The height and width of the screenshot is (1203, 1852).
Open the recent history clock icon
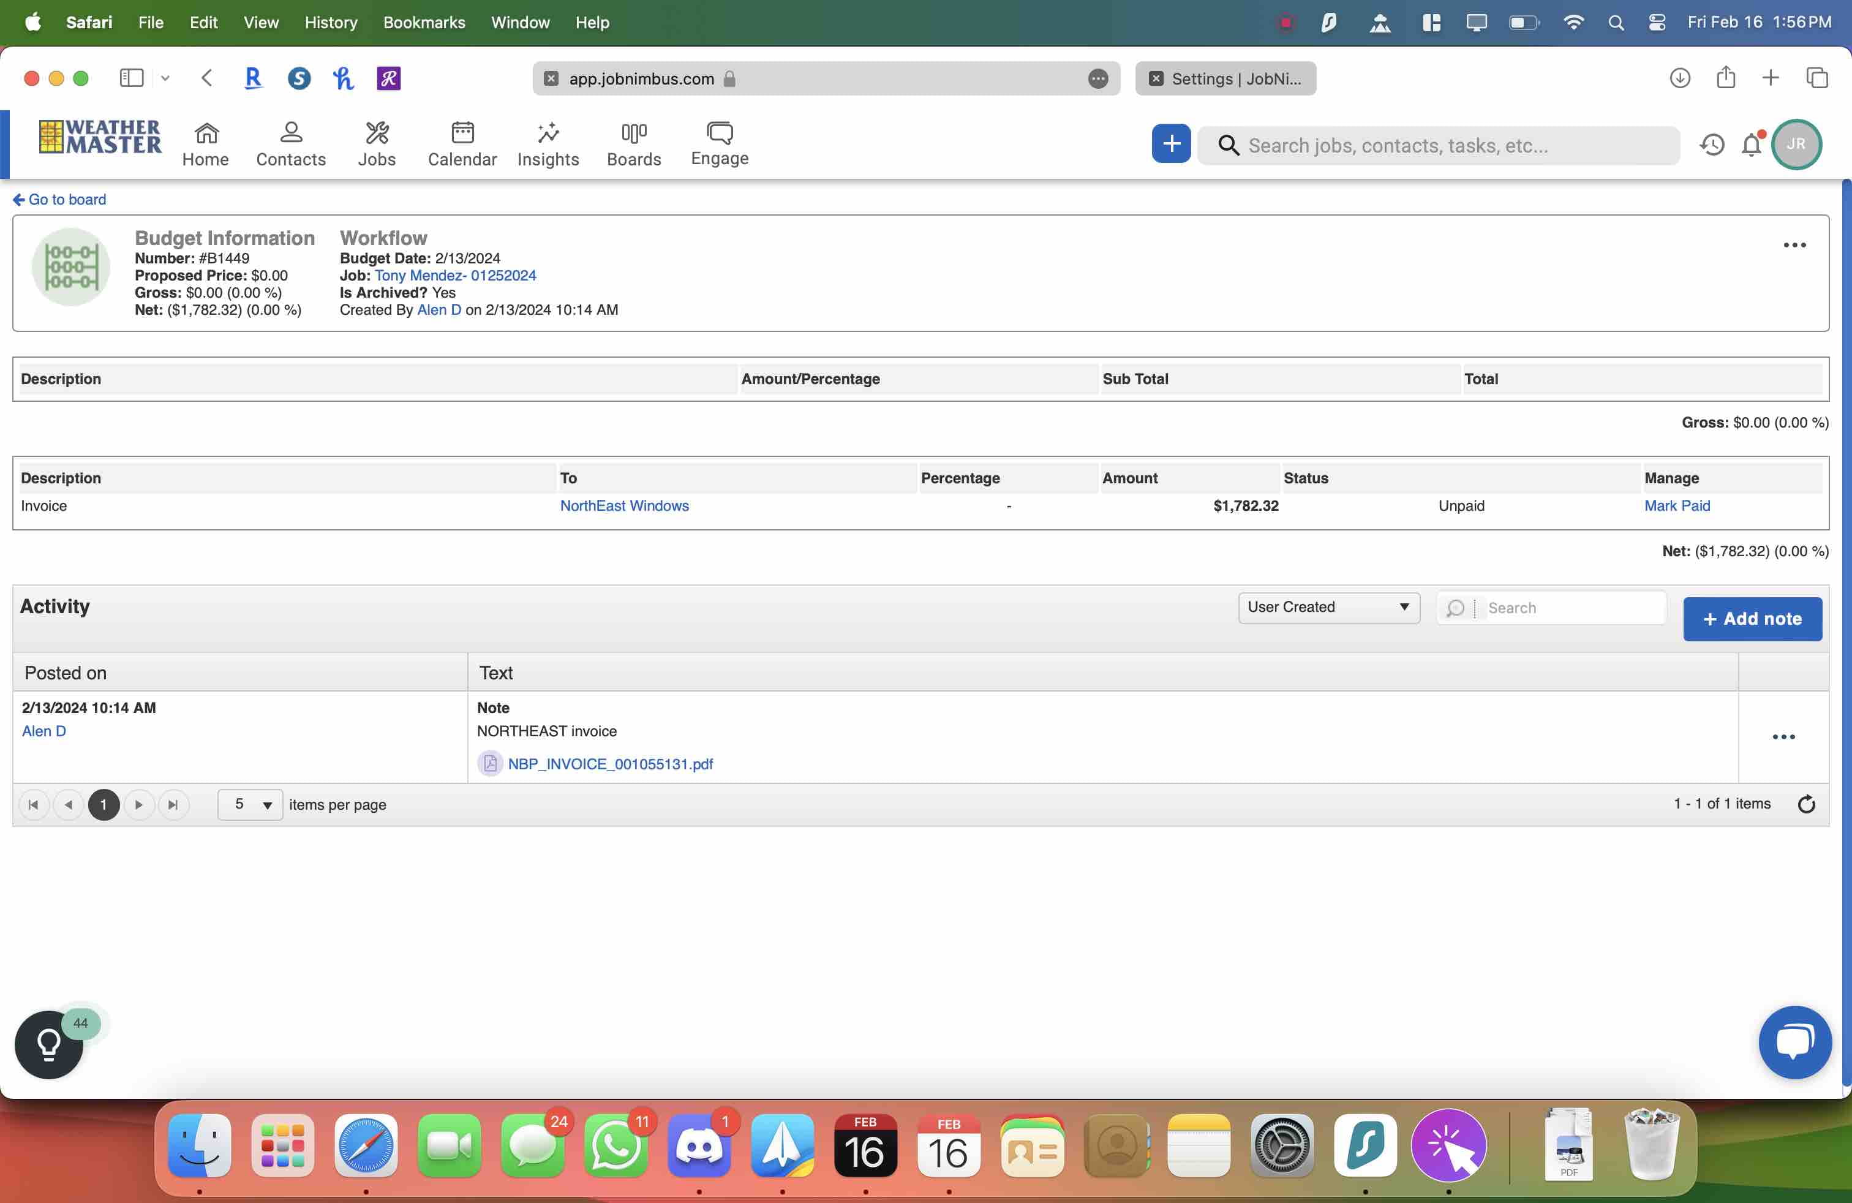(1711, 145)
